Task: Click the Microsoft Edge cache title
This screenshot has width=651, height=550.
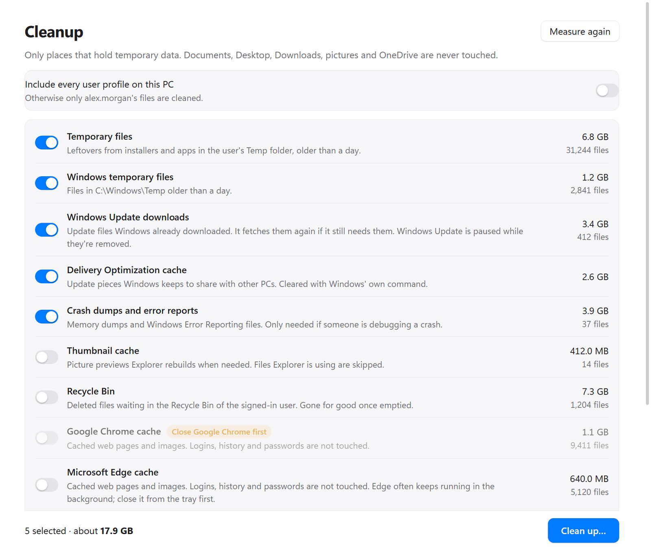Action: (x=113, y=472)
